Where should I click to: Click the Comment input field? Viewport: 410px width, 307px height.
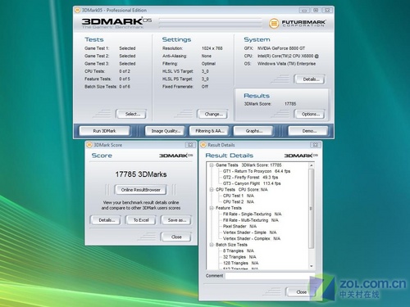pyautogui.click(x=270, y=276)
